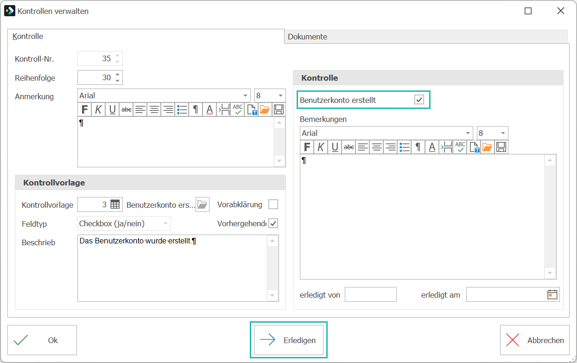Open calendar picker for erledigt am
This screenshot has height=363, width=577.
pyautogui.click(x=552, y=294)
